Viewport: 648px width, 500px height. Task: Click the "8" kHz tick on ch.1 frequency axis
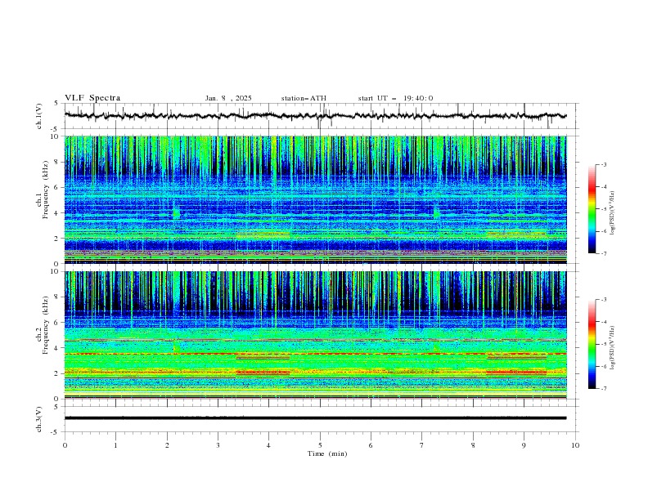pyautogui.click(x=57, y=162)
